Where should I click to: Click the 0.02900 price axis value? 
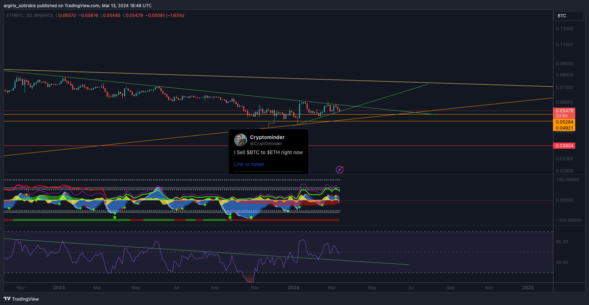(x=563, y=171)
